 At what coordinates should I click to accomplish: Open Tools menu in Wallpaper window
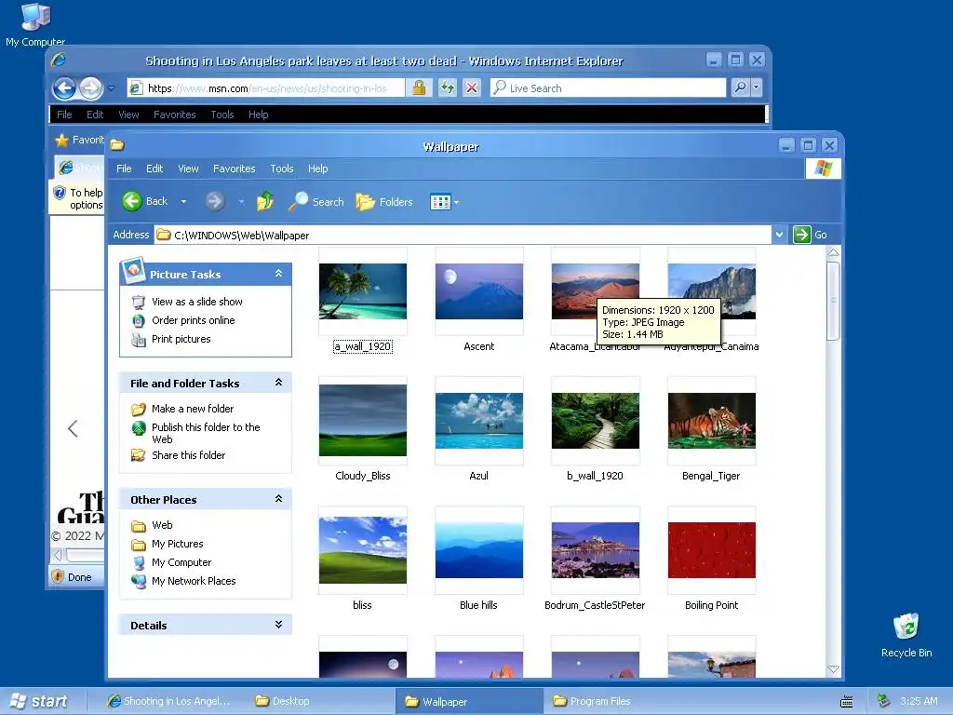(x=282, y=169)
